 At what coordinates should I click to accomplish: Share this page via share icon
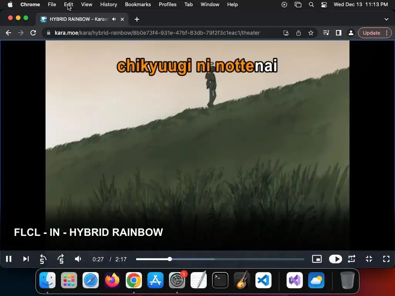pos(299,33)
